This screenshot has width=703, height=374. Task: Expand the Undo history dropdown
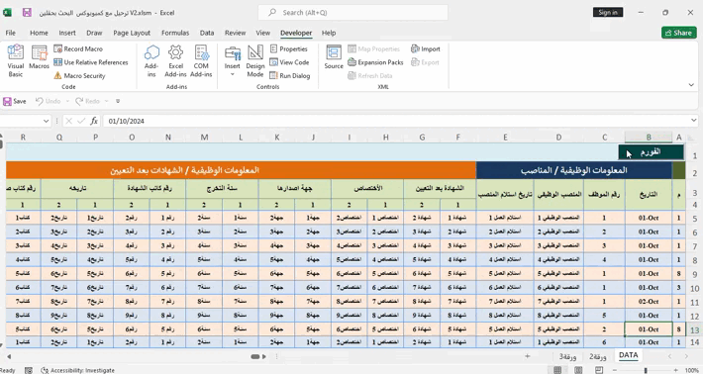point(67,101)
